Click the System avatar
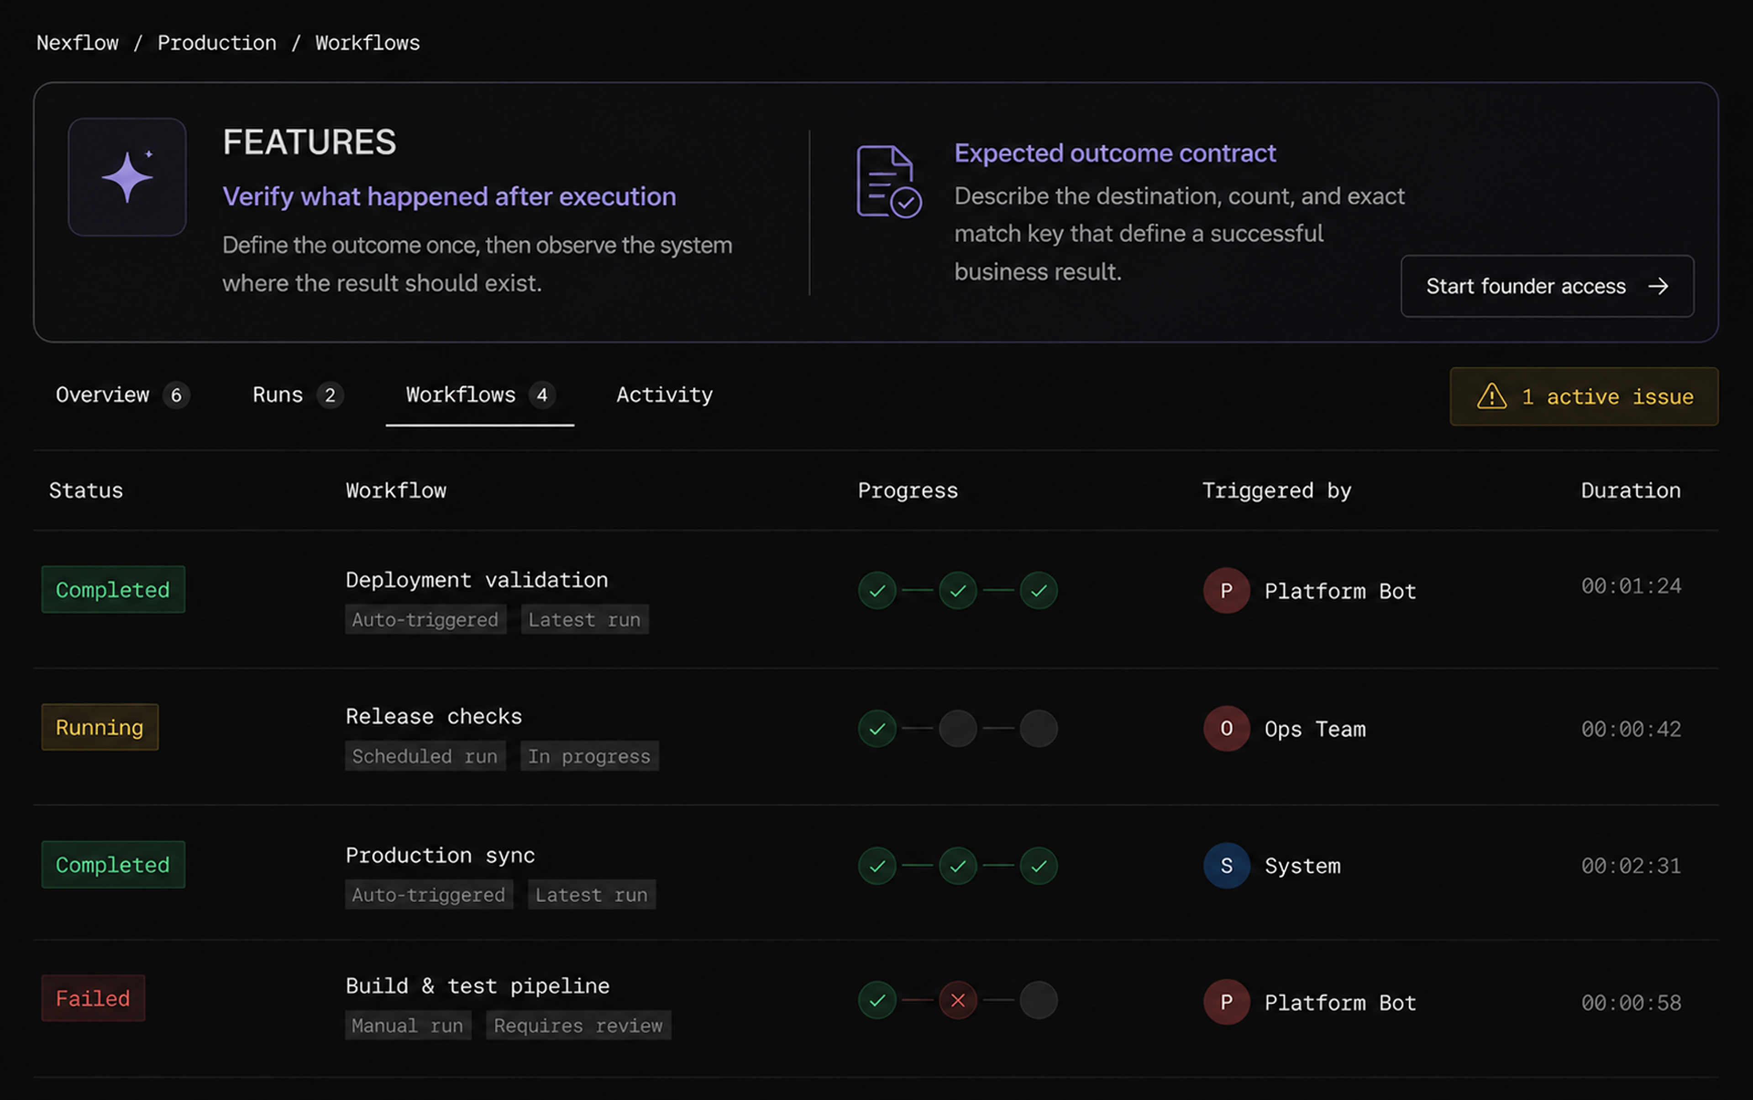The width and height of the screenshot is (1753, 1100). point(1226,866)
